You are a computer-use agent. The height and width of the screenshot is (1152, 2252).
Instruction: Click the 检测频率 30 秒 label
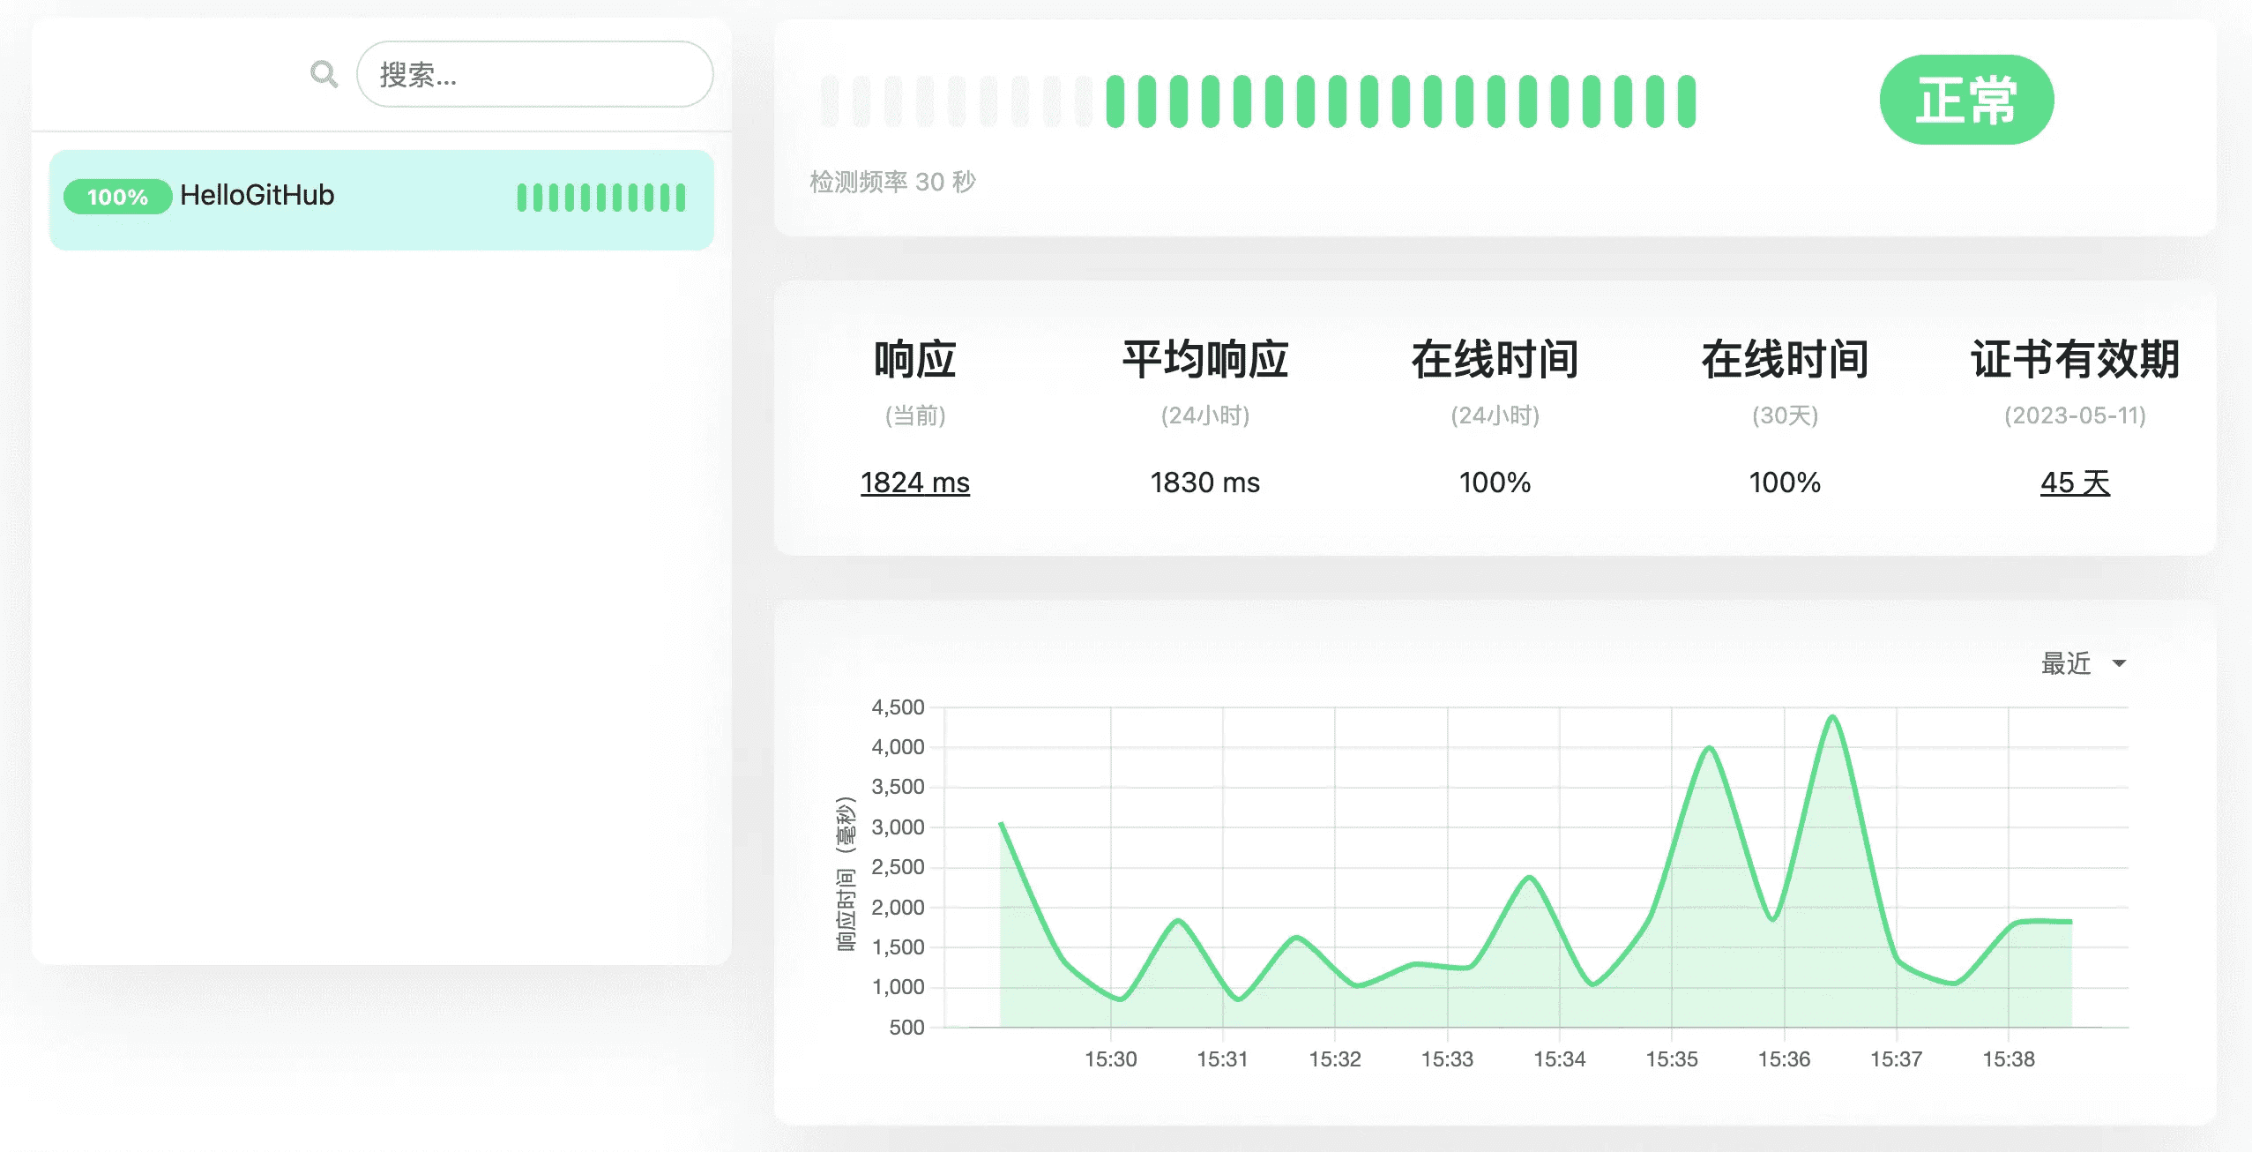[892, 182]
